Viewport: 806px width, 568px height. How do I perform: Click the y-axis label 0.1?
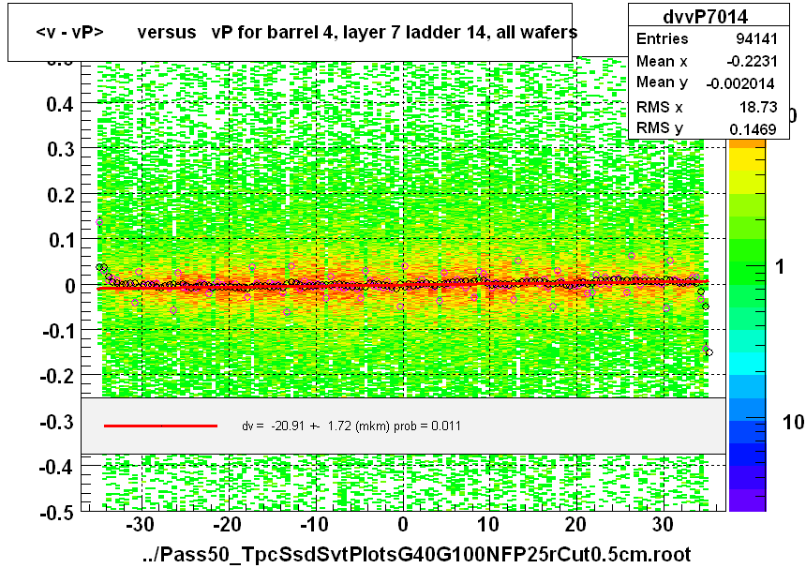coord(61,240)
